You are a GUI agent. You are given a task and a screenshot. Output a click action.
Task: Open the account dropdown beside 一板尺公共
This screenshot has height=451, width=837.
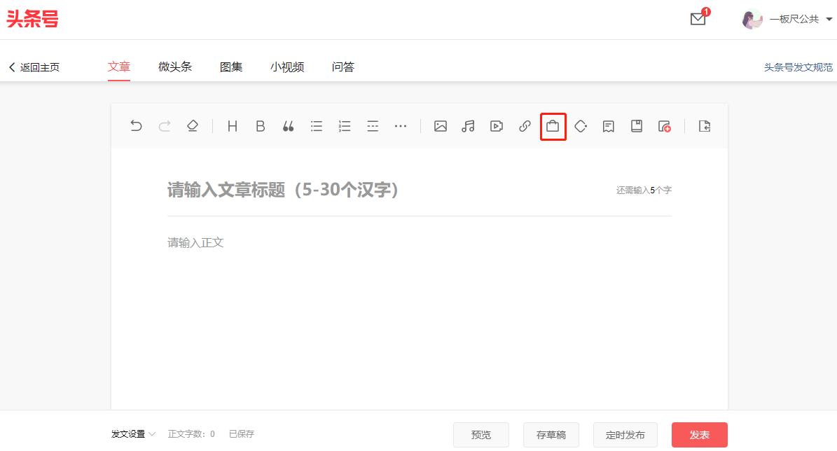pos(829,19)
